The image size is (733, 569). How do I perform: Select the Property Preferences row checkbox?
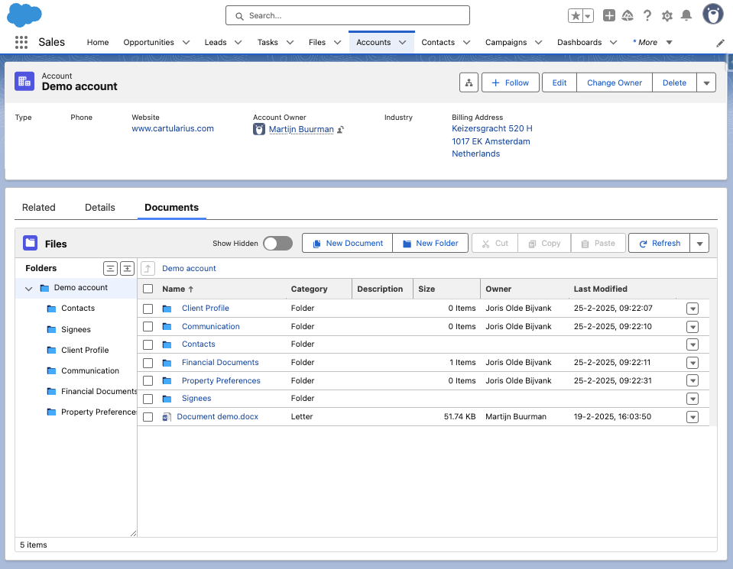(x=148, y=381)
